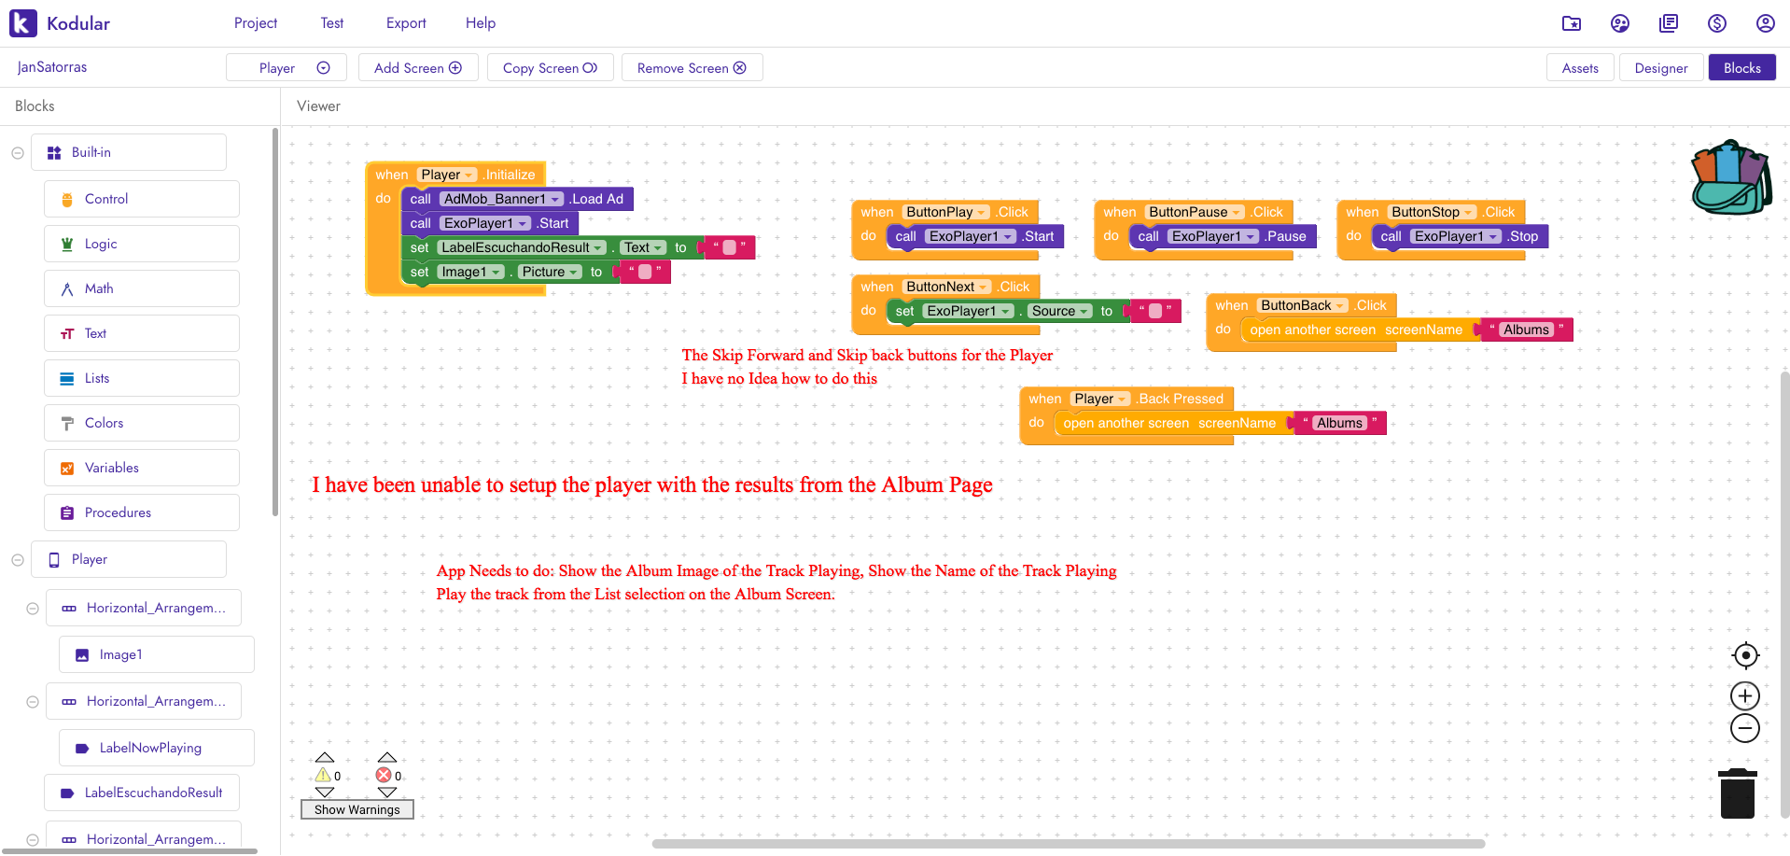
Task: Open the account profile icon
Action: click(1765, 23)
